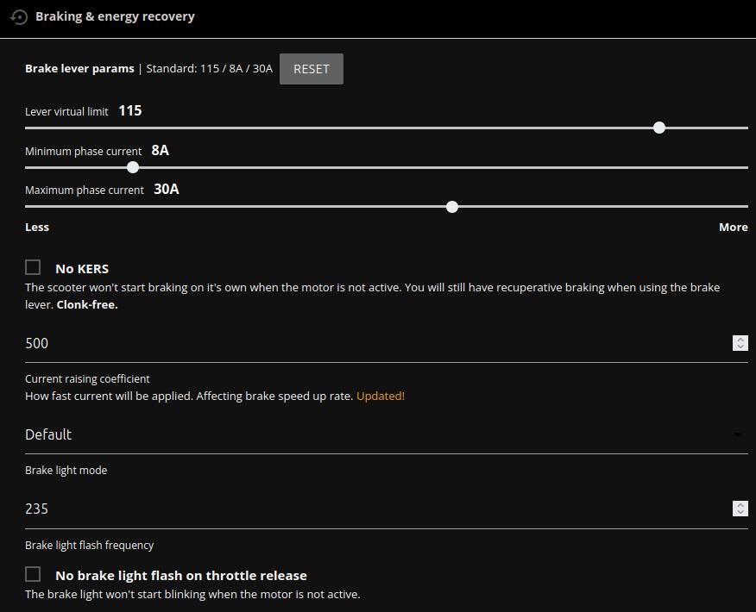The width and height of the screenshot is (756, 612).
Task: Collapse the Braking & energy recovery section title
Action: tap(115, 16)
